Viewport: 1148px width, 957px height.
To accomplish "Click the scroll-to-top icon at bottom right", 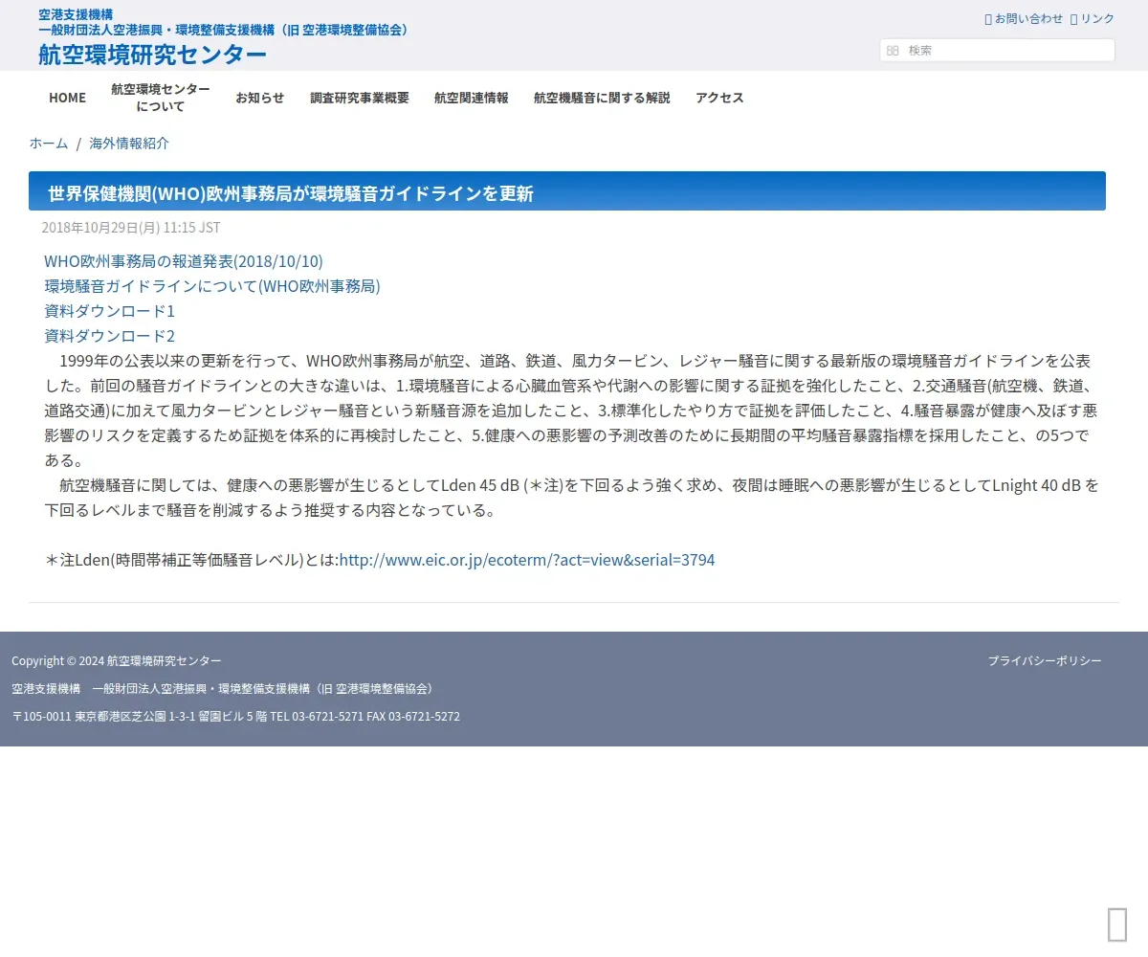I will pos(1116,924).
